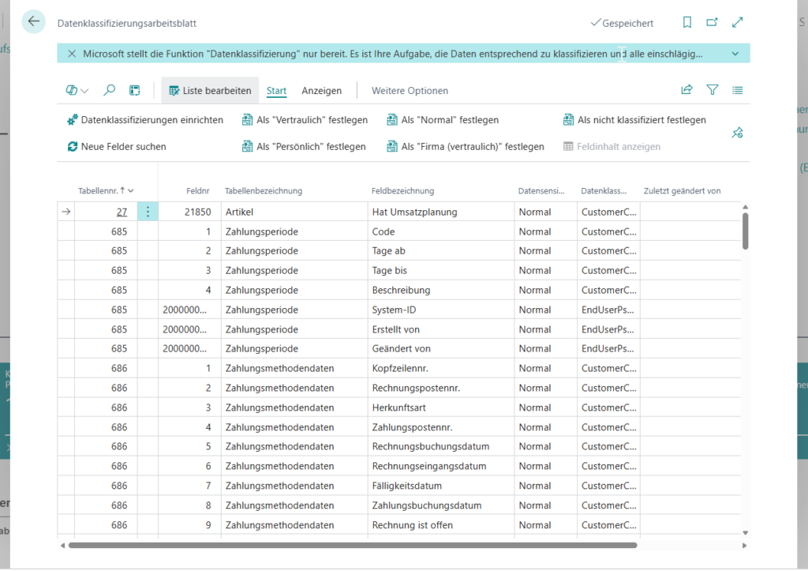The height and width of the screenshot is (571, 808).
Task: Go back using the arrow button
Action: pyautogui.click(x=33, y=21)
